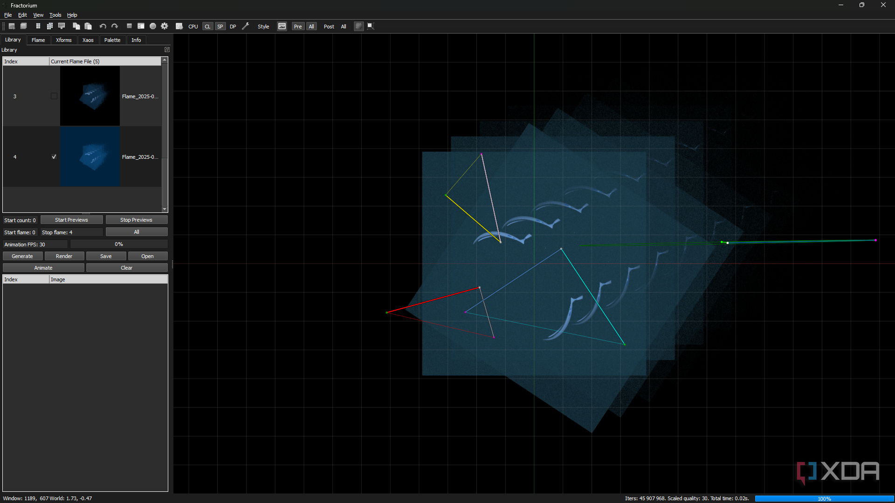
Task: Click the new empty flame file icon
Action: (24, 27)
